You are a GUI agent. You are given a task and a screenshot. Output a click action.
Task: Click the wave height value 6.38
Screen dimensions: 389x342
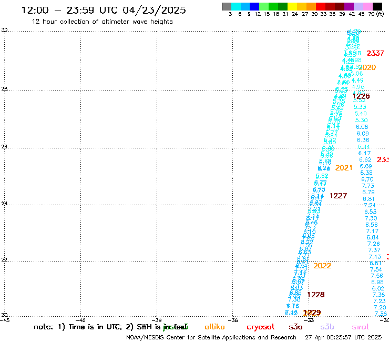(366, 173)
